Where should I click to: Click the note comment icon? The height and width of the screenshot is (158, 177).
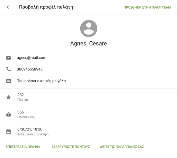pos(8,81)
